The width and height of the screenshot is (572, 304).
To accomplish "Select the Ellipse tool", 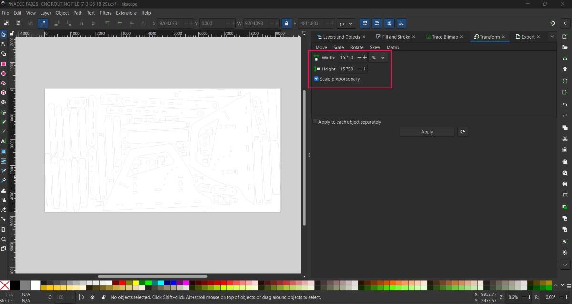I will (4, 73).
